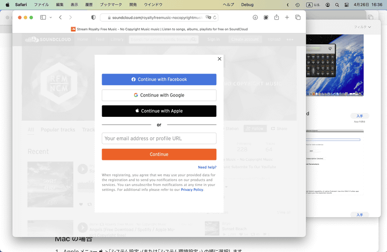Click the upper 入手 button in background window
The height and width of the screenshot is (252, 387).
pyautogui.click(x=359, y=116)
